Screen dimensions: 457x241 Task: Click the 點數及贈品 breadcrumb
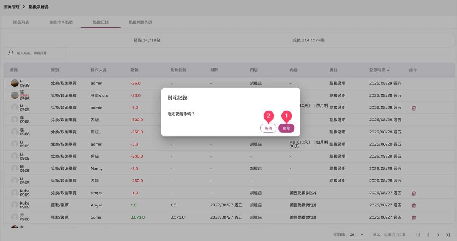39,7
